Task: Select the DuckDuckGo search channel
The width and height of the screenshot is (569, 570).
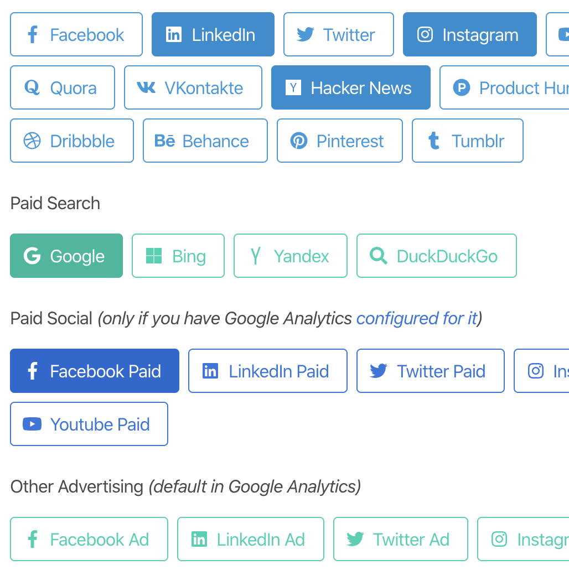Action: point(436,256)
